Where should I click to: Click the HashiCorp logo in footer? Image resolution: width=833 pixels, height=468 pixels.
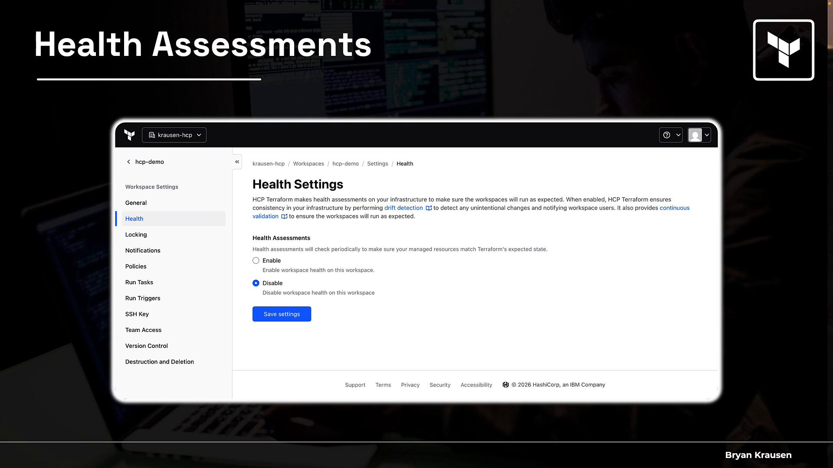pos(505,385)
